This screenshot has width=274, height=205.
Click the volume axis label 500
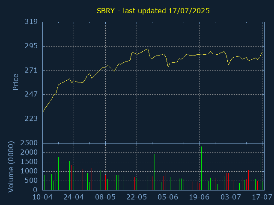(31, 181)
